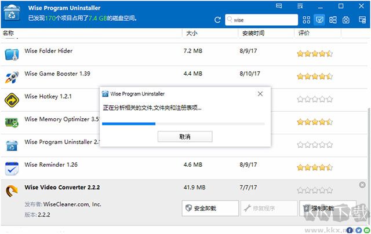Click the search box containing wise
The image size is (371, 234).
click(x=261, y=20)
